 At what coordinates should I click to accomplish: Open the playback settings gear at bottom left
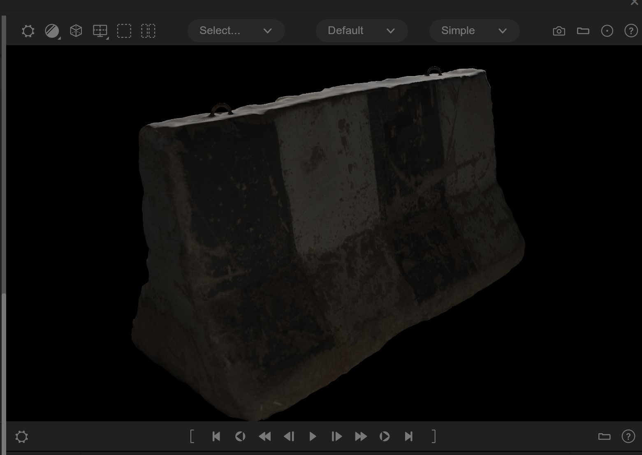pyautogui.click(x=21, y=437)
